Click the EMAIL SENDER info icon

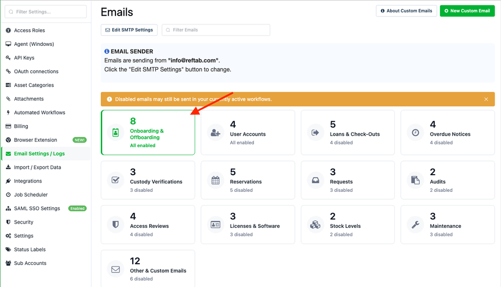pyautogui.click(x=107, y=51)
